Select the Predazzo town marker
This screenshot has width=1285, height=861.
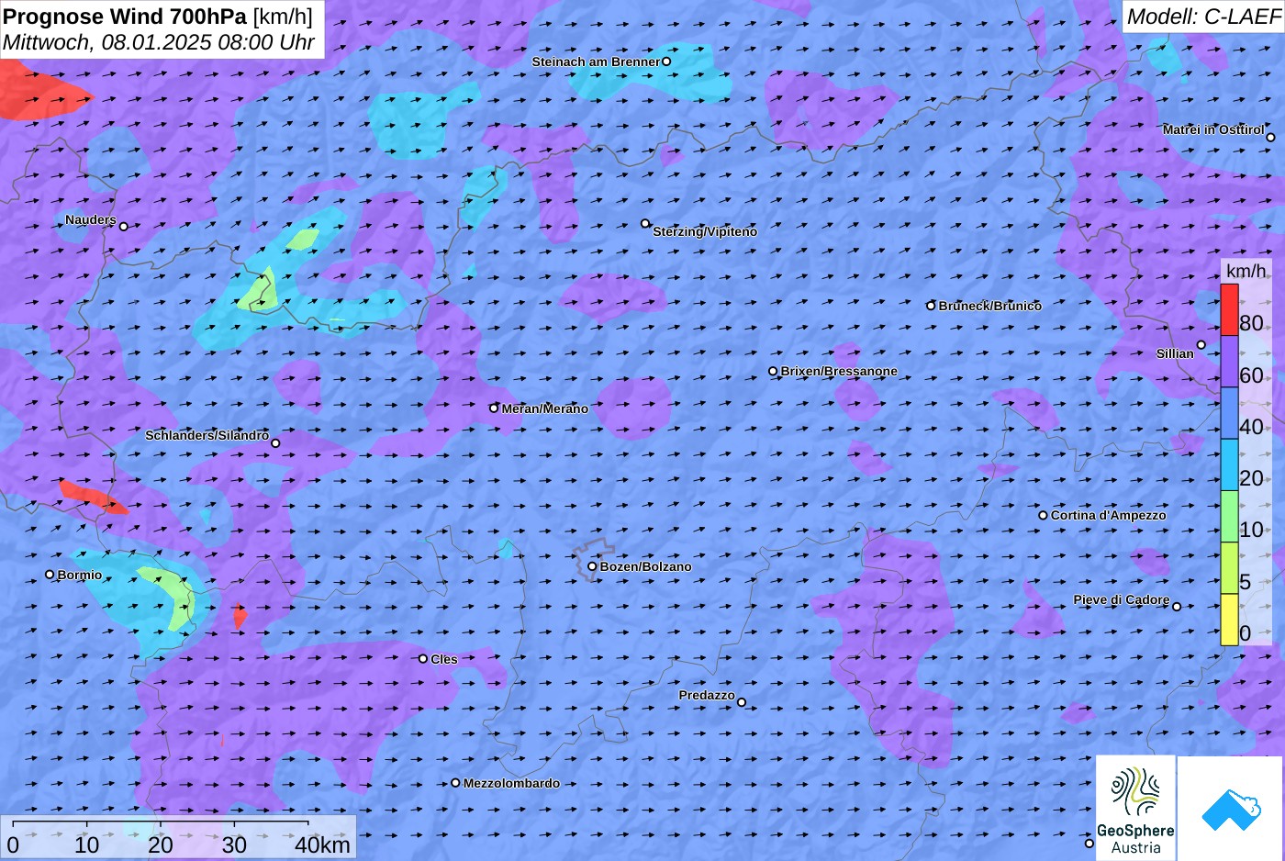click(x=742, y=703)
